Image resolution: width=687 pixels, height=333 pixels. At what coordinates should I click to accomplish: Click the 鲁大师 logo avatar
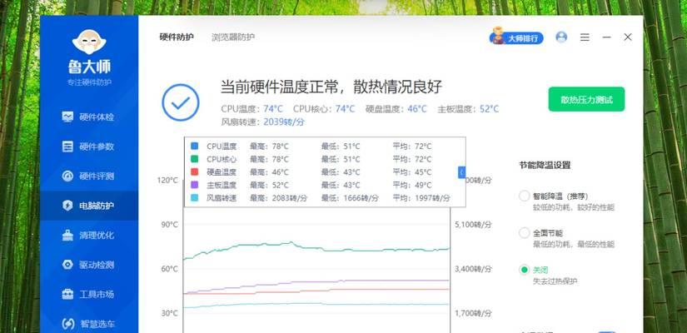pos(89,42)
